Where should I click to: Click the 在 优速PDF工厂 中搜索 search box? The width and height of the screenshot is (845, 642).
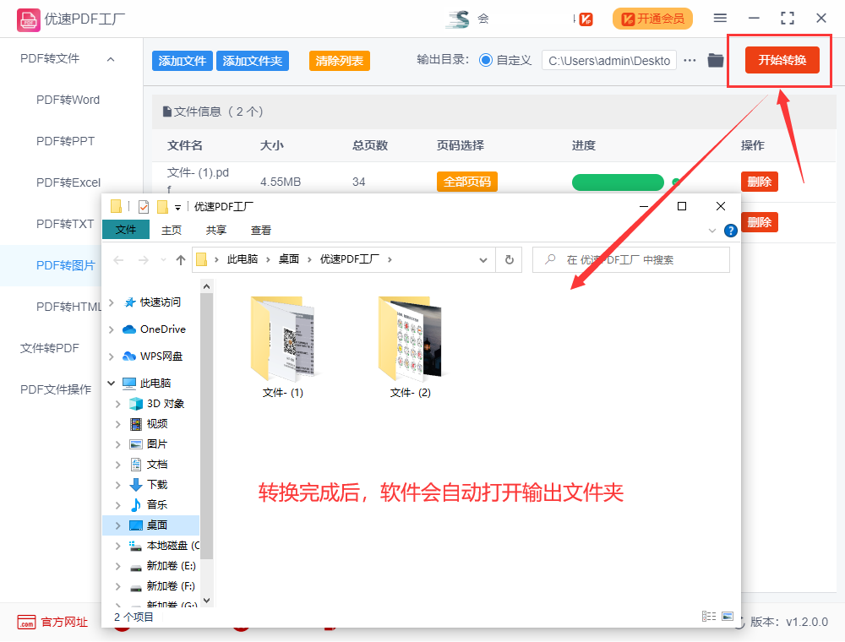pyautogui.click(x=631, y=260)
